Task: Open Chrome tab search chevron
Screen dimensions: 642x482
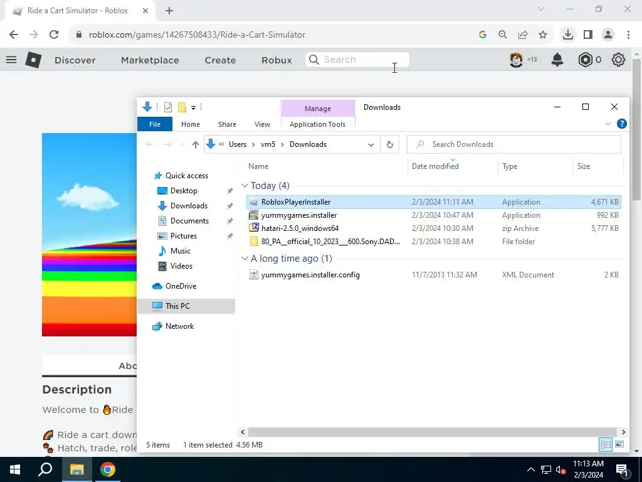Action: pos(541,9)
